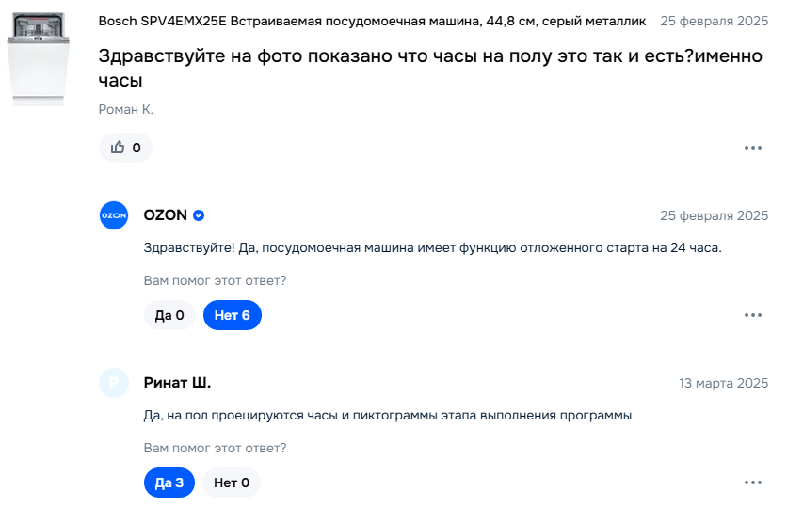The image size is (787, 522).
Task: Click Ринат Ш.'s avatar icon
Action: point(114,383)
